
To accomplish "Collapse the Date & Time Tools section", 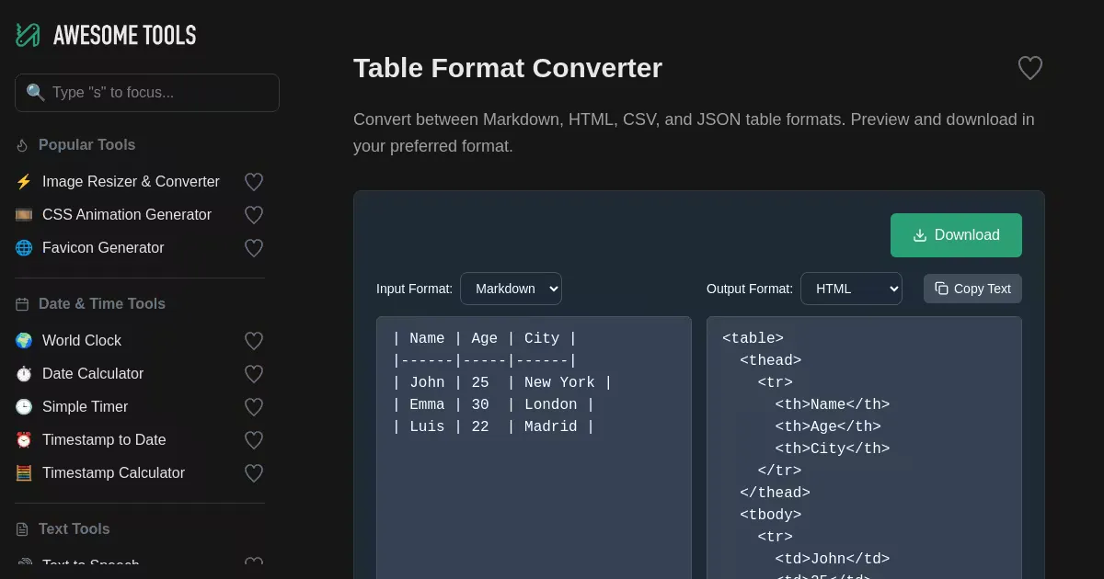I will 101,304.
